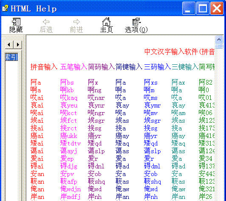Click the 简键输入 column heading
This screenshot has height=201, width=226.
129,67
